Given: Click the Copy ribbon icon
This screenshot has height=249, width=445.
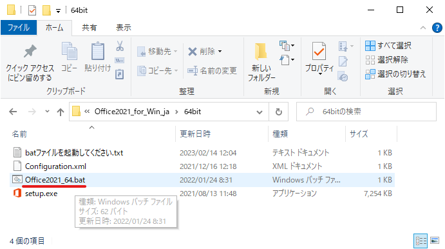Looking at the screenshot, I should pos(70,52).
